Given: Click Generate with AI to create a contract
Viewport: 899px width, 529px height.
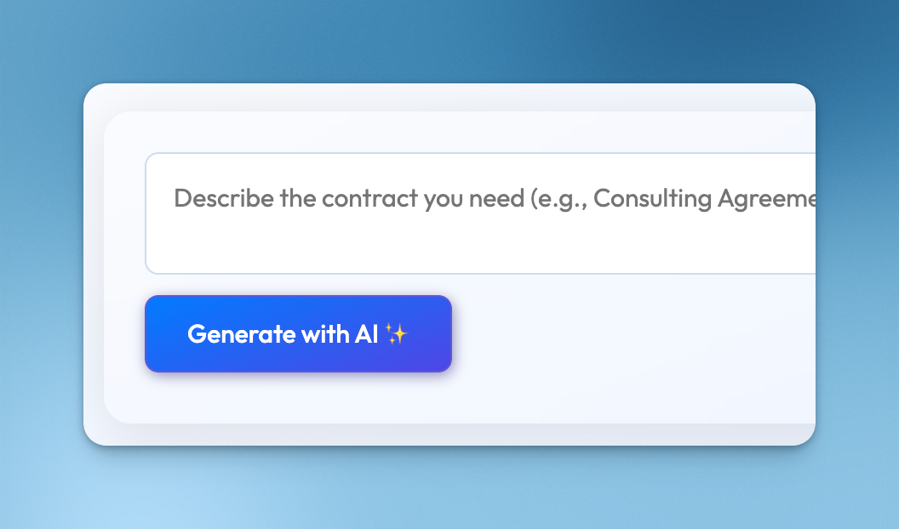Looking at the screenshot, I should pyautogui.click(x=298, y=333).
